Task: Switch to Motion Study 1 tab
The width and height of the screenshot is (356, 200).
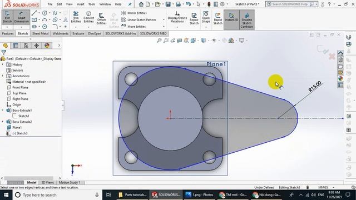Action: (70, 182)
